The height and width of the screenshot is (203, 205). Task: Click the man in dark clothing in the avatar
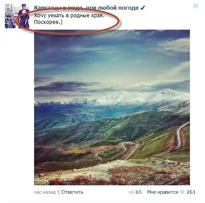pyautogui.click(x=23, y=16)
